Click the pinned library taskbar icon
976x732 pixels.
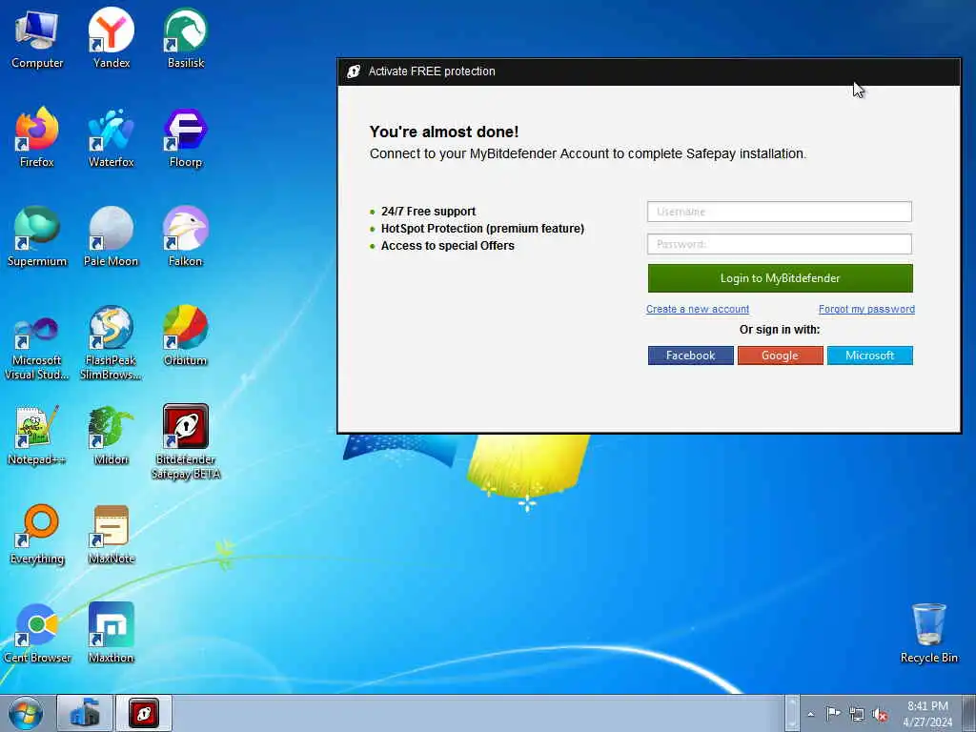point(85,713)
